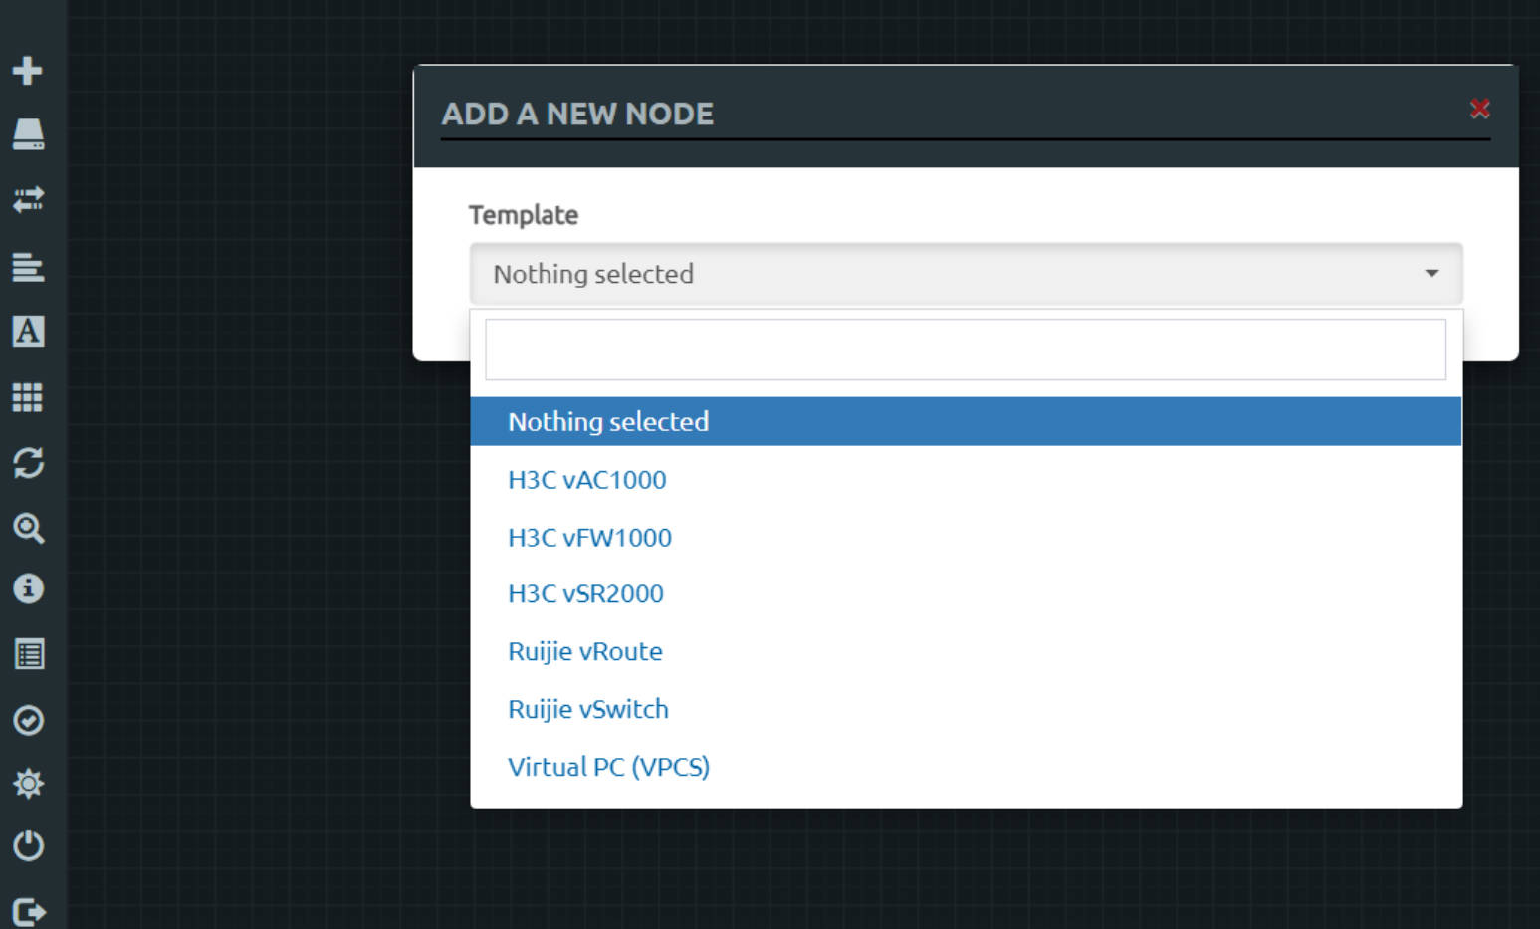This screenshot has width=1540, height=929.
Task: Collapse the Template dropdown via its caret
Action: click(x=1431, y=274)
